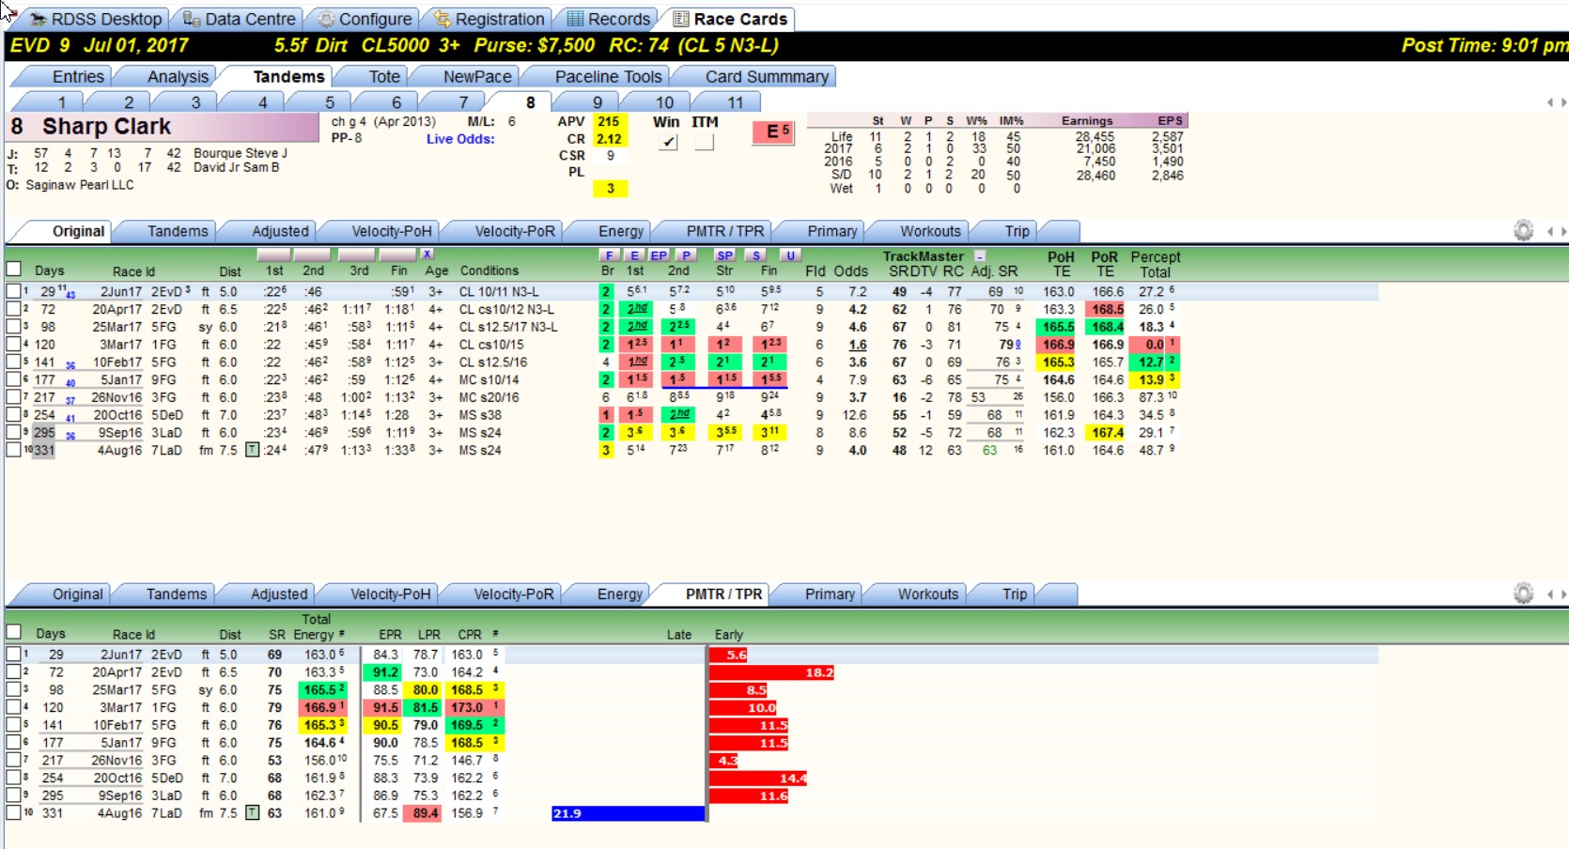Image resolution: width=1569 pixels, height=849 pixels.
Task: Click the blue 21.9 Late bar
Action: click(628, 813)
